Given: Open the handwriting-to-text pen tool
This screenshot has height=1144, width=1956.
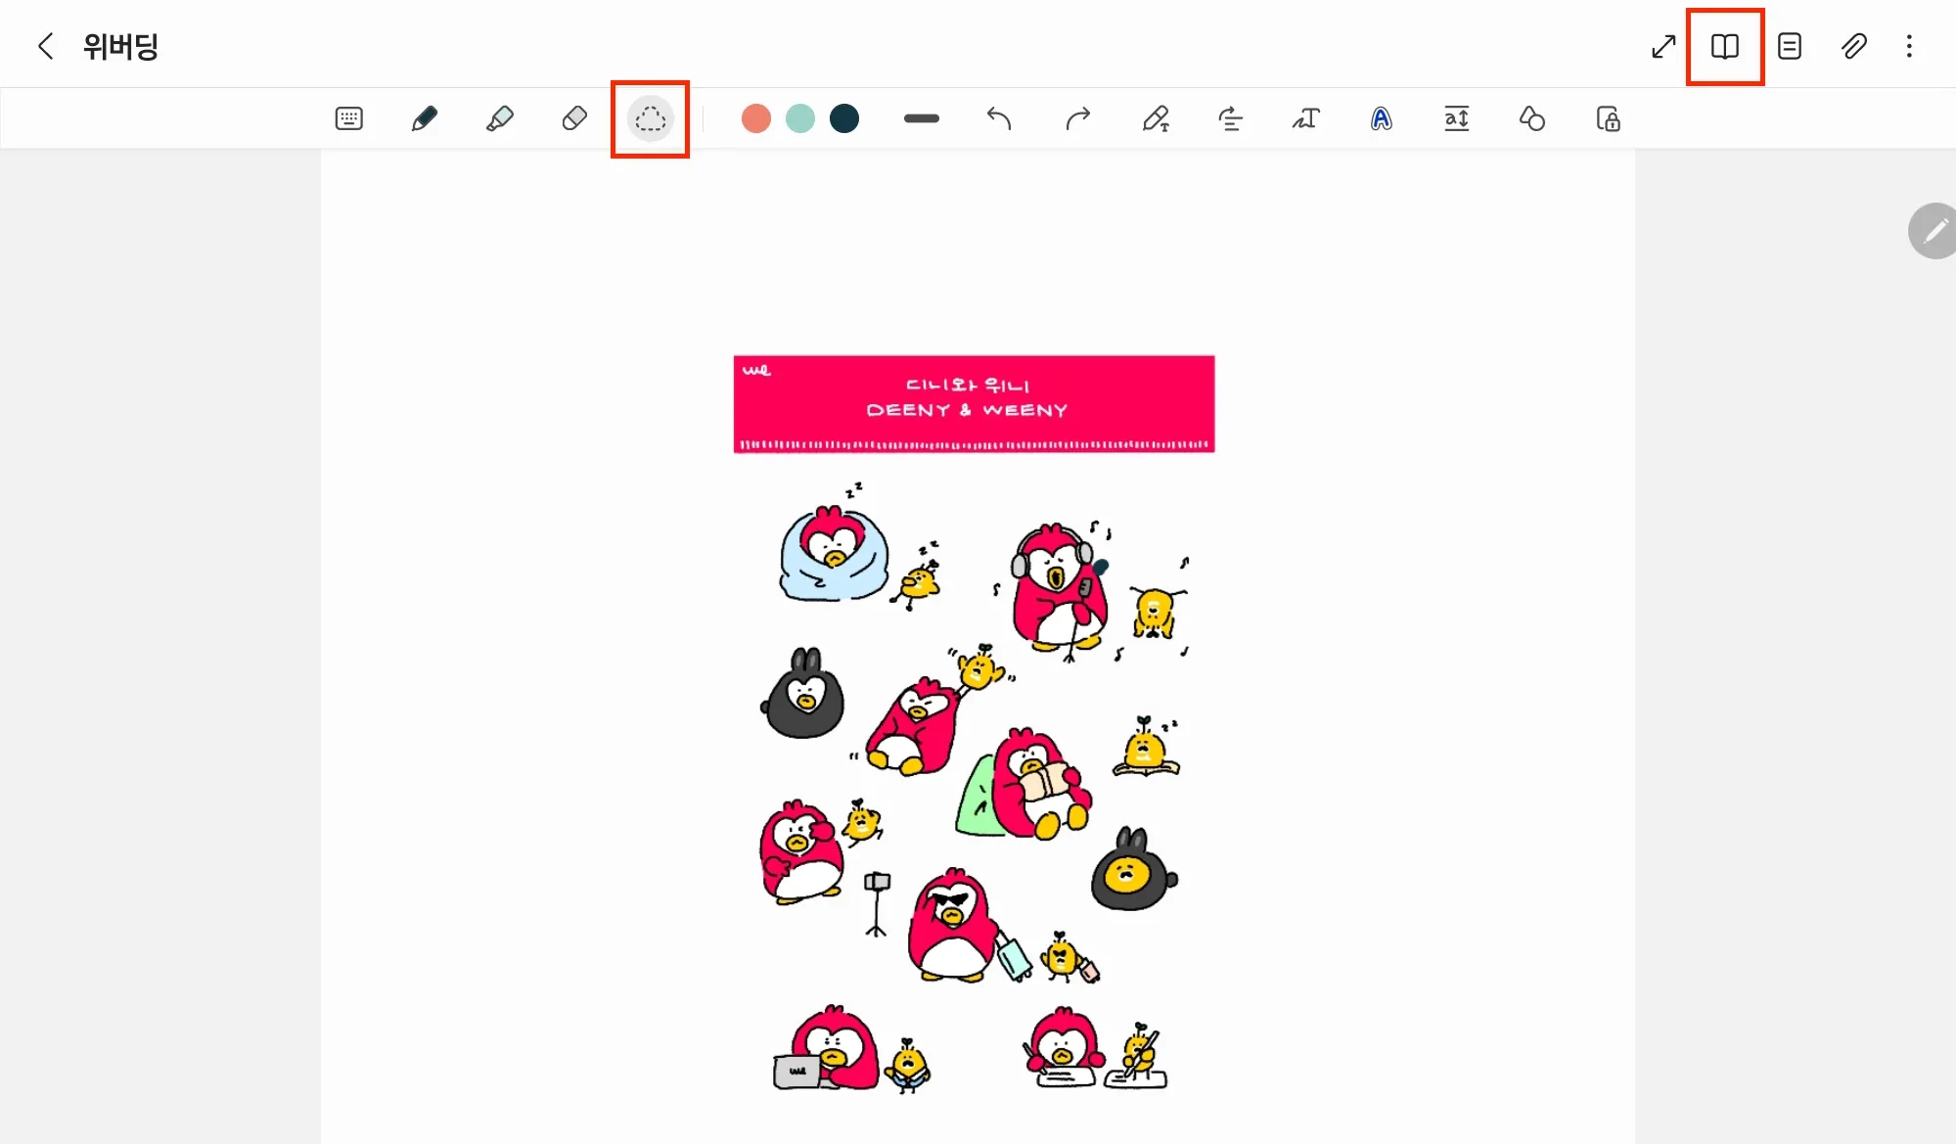Looking at the screenshot, I should tap(1156, 118).
